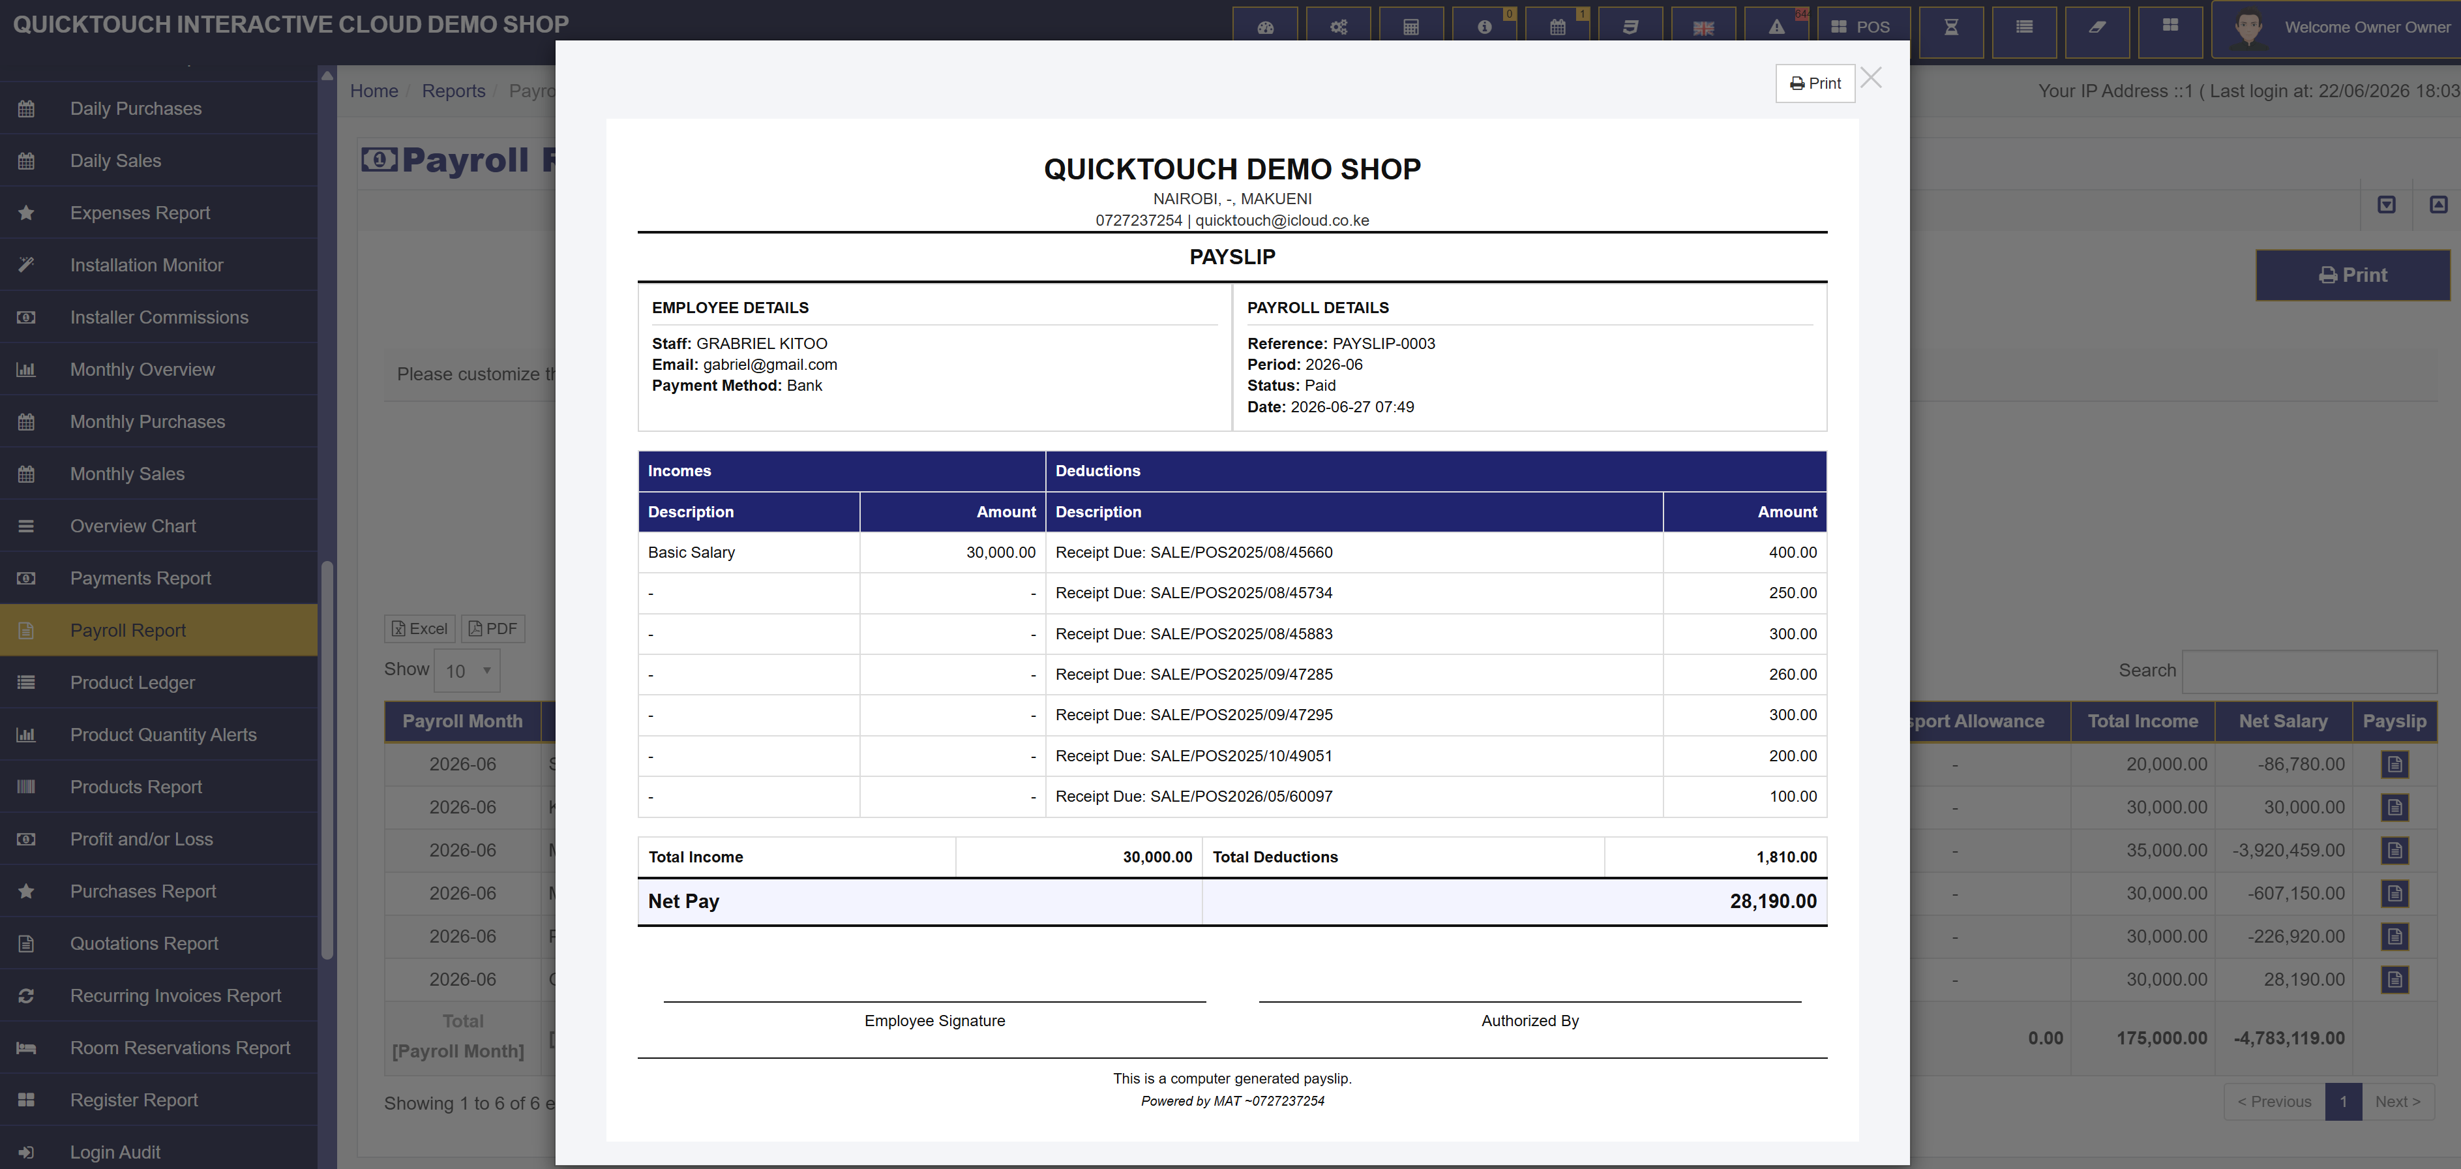This screenshot has width=2461, height=1169.
Task: Open the UK flag language selector
Action: 1703,27
